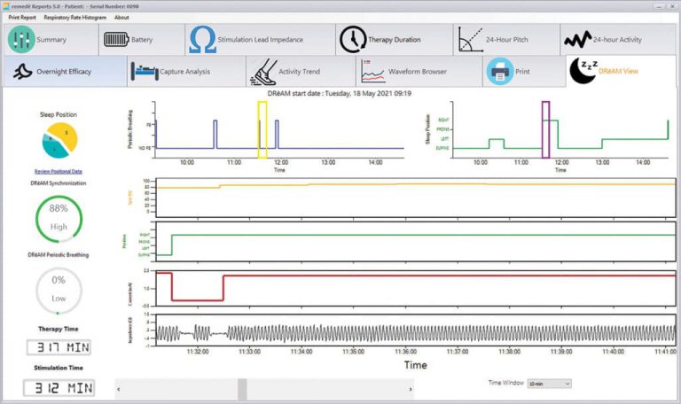681x404 pixels.
Task: Open 24-Hour Pitch angle icon
Action: tap(470, 40)
